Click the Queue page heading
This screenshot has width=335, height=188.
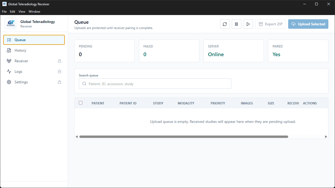pos(82,22)
